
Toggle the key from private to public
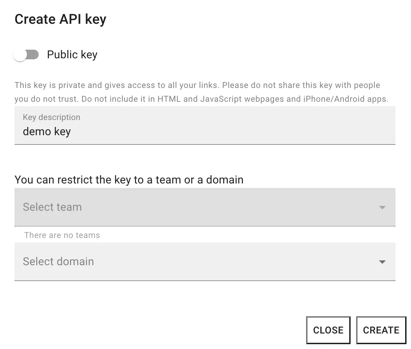point(26,54)
